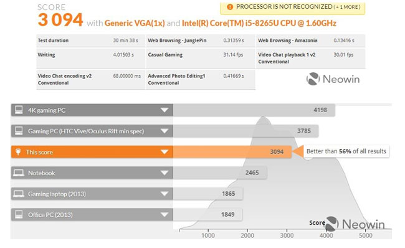The height and width of the screenshot is (248, 405).
Task: Click the 68.00000 ms value
Action: 127,76
